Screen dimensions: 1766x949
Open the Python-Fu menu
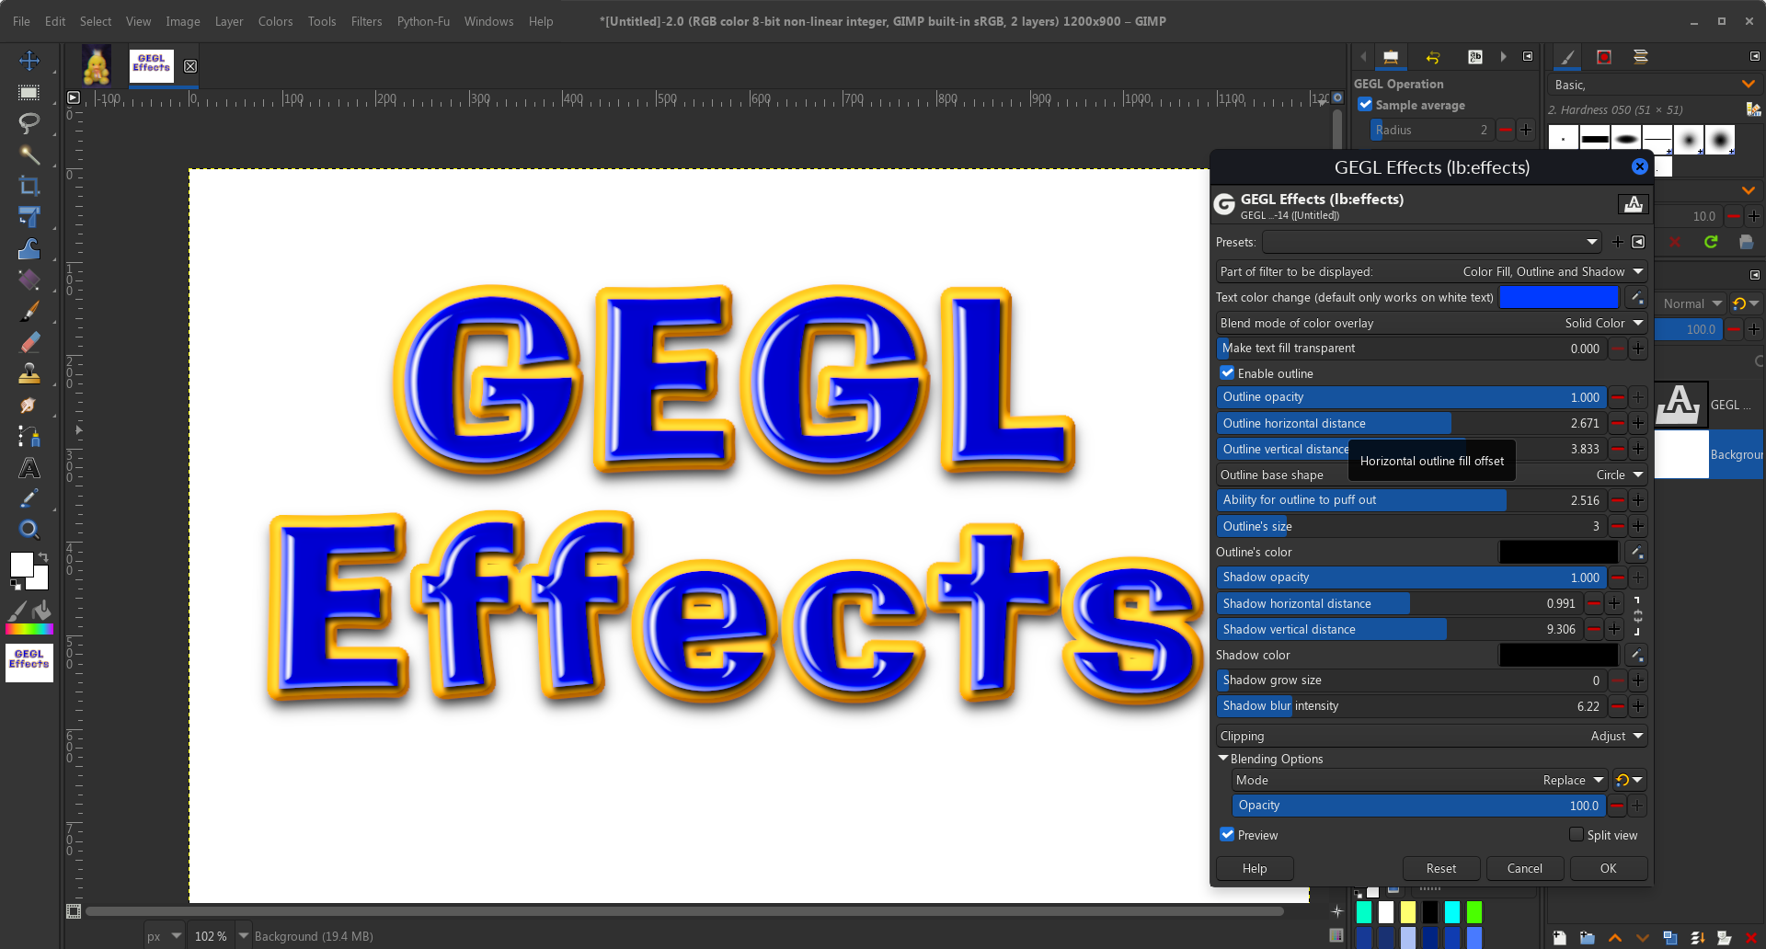(423, 21)
